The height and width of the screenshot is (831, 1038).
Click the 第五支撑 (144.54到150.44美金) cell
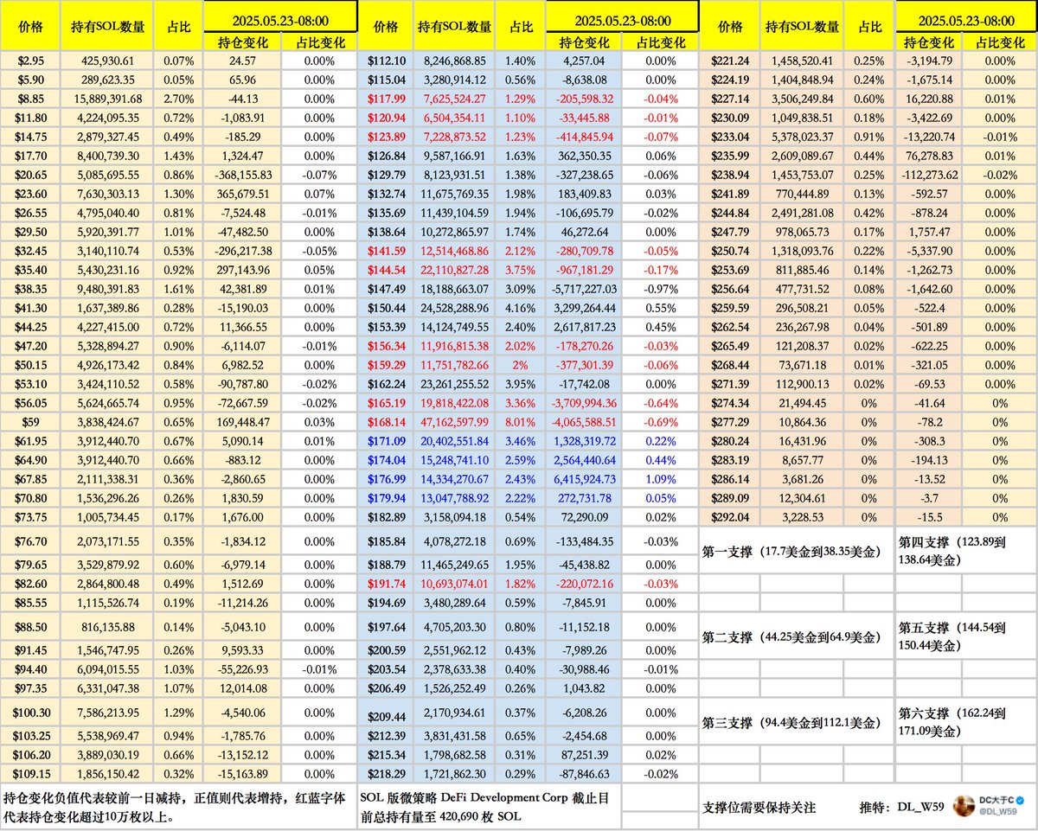click(x=965, y=637)
